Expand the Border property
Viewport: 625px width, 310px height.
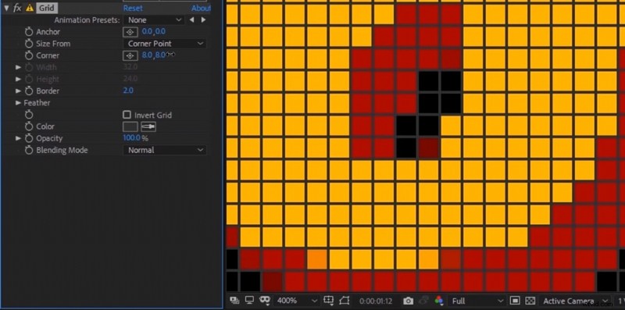point(18,91)
